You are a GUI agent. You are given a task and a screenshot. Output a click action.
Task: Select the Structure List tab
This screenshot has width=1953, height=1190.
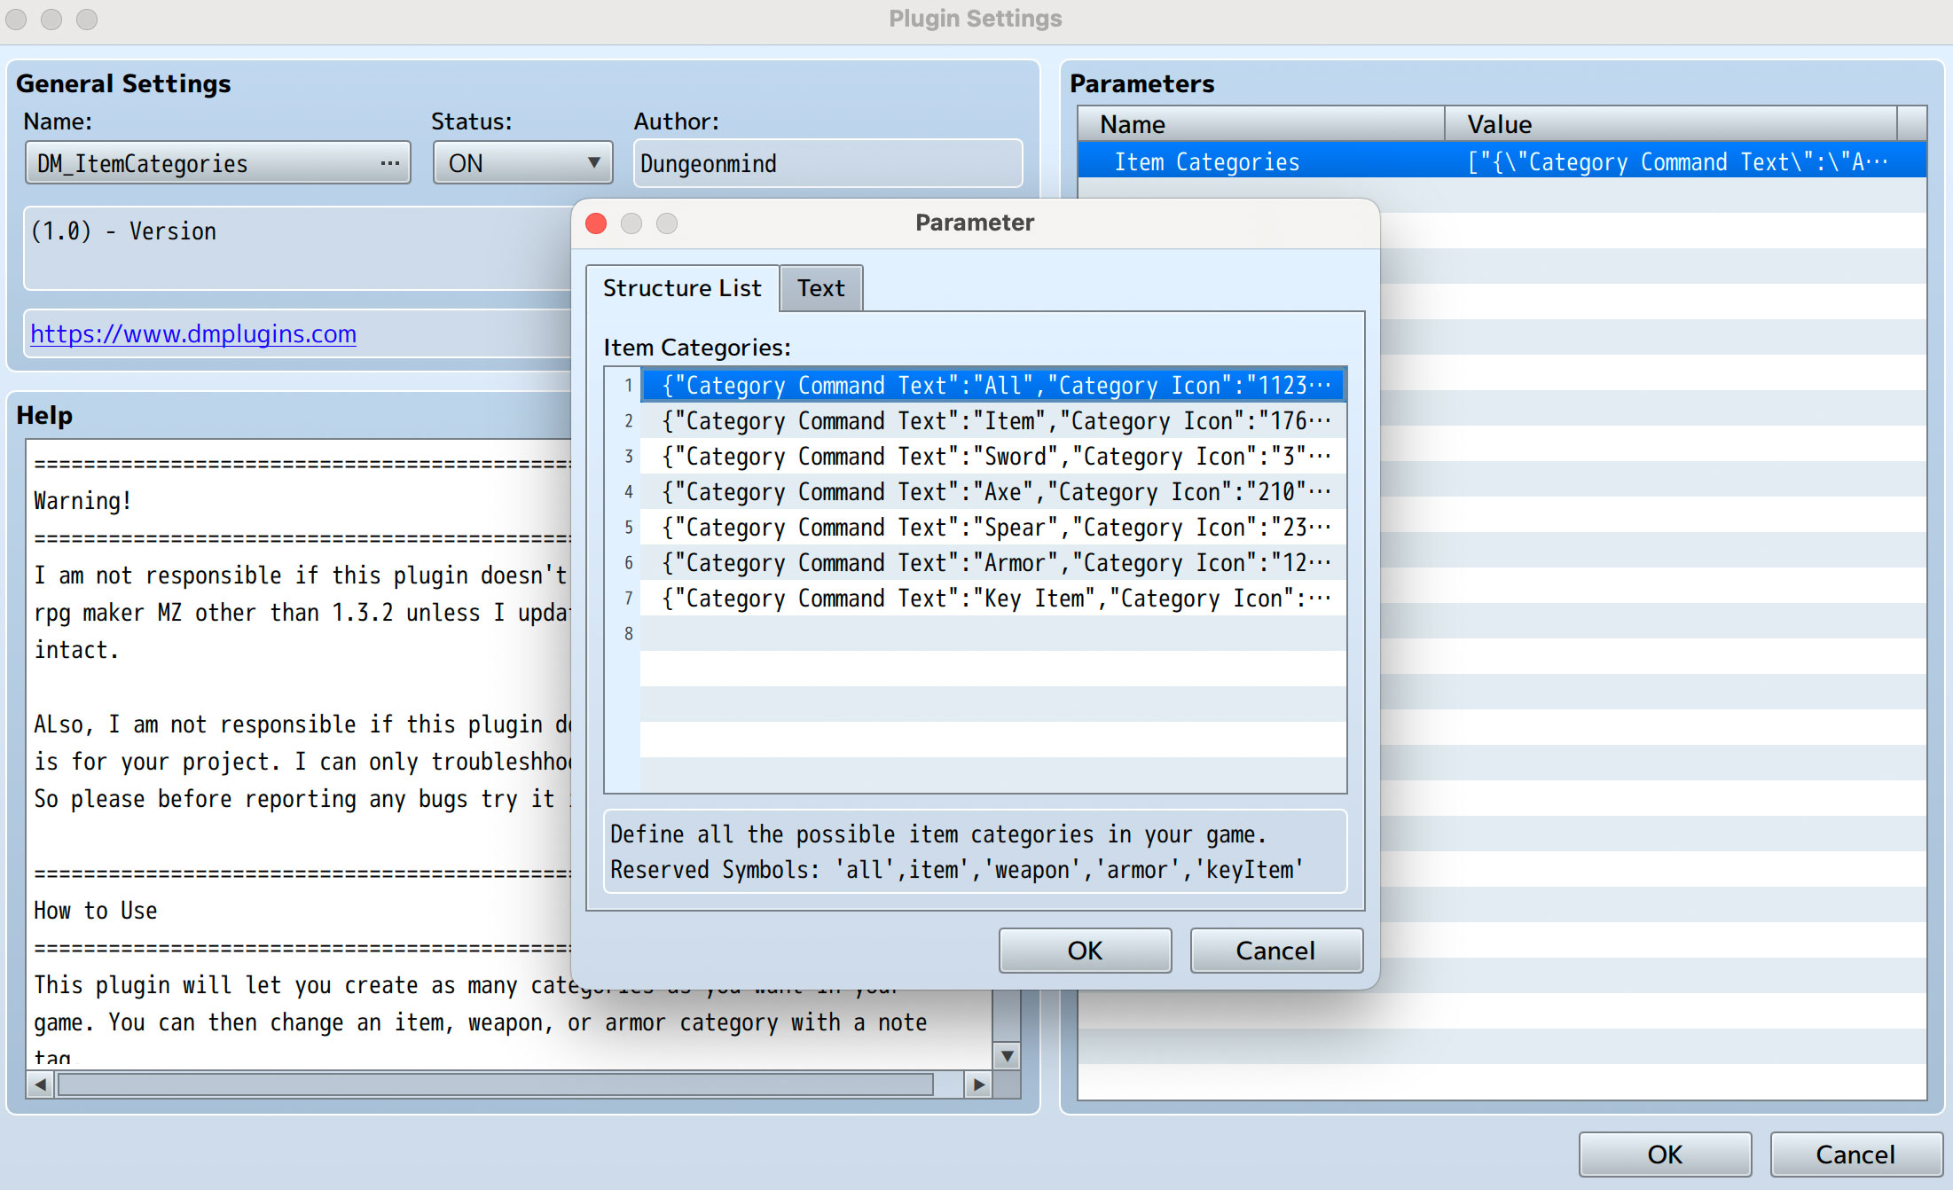click(x=682, y=288)
